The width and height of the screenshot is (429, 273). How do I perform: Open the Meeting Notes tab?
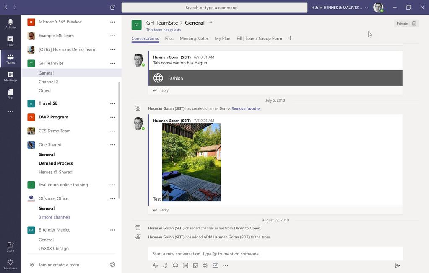[194, 39]
